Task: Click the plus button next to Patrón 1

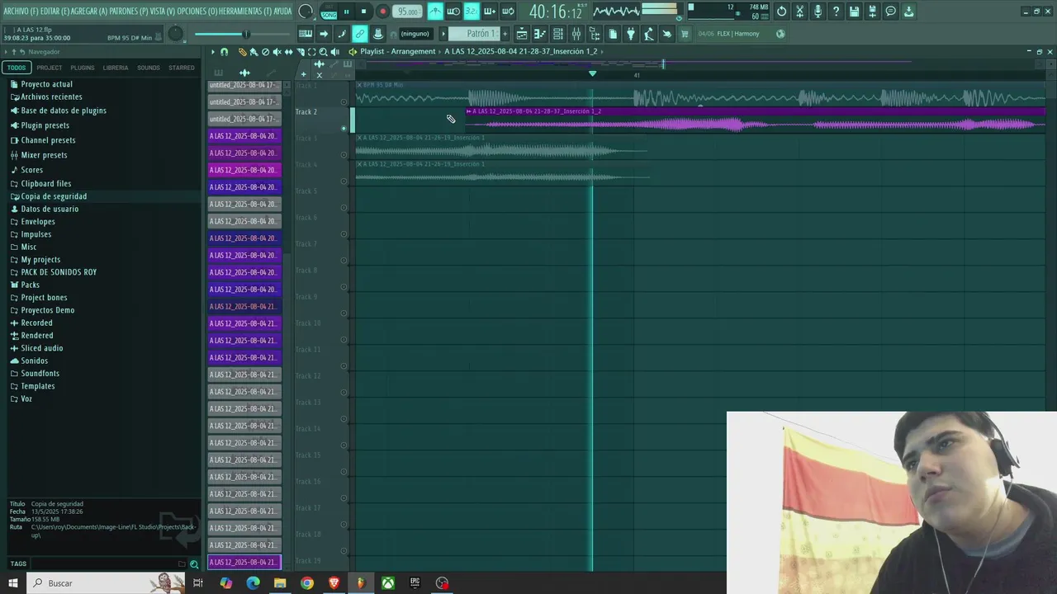Action: 505,34
